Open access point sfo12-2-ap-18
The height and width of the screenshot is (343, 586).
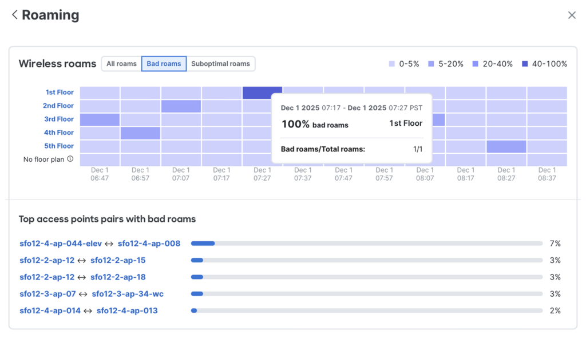[118, 277]
